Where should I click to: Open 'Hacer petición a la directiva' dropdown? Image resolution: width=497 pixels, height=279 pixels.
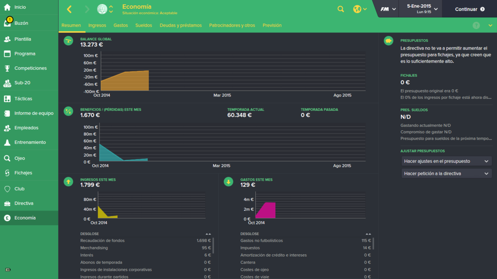(447, 174)
